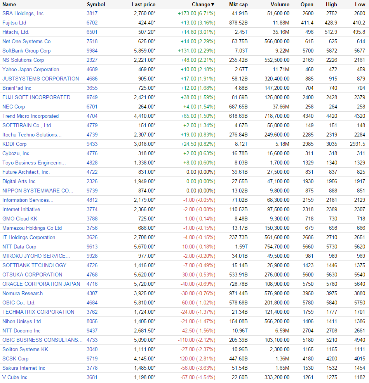Open Yahoo Japan Corporation link
The width and height of the screenshot is (369, 383).
click(31, 69)
